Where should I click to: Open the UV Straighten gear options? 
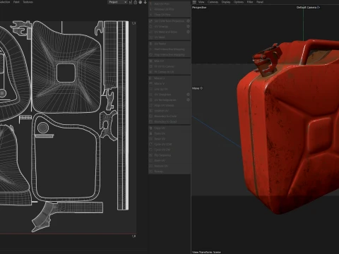[188, 95]
